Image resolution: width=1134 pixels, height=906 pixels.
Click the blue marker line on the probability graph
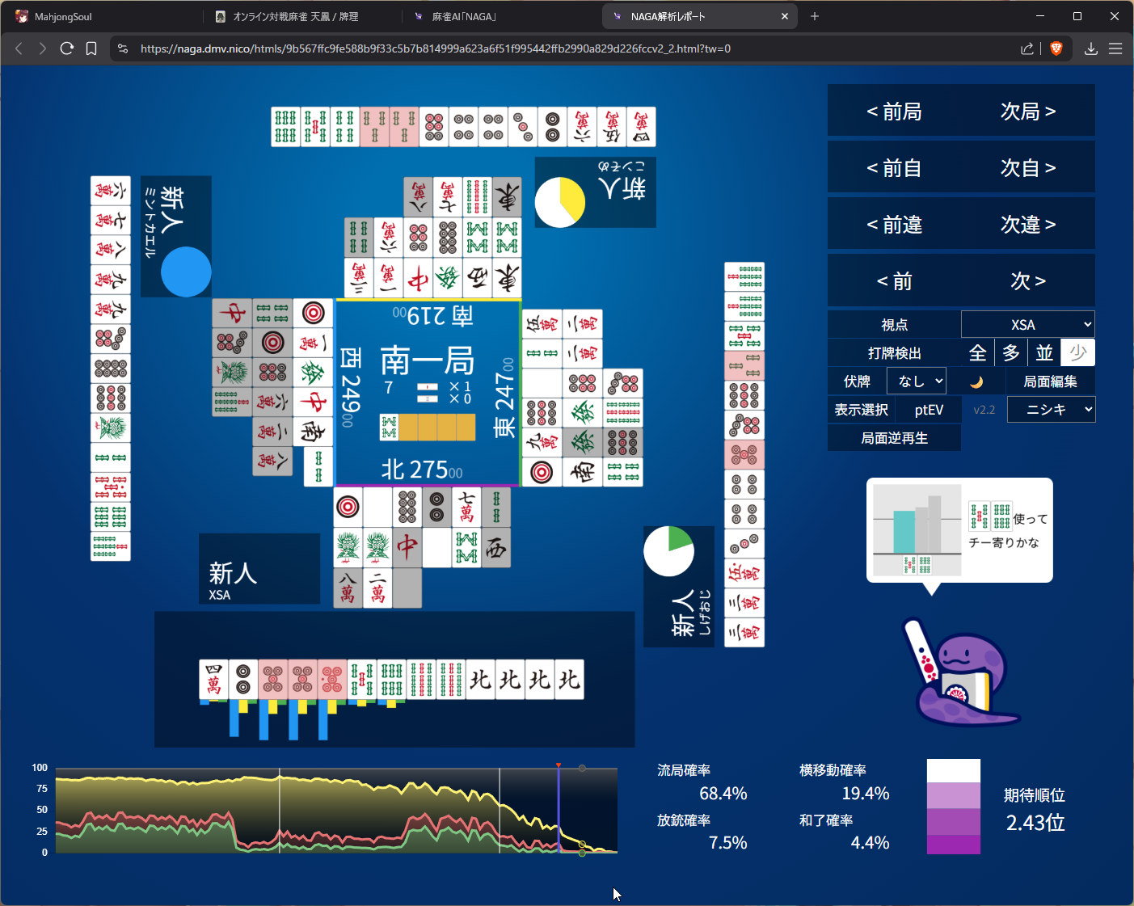pos(559,808)
